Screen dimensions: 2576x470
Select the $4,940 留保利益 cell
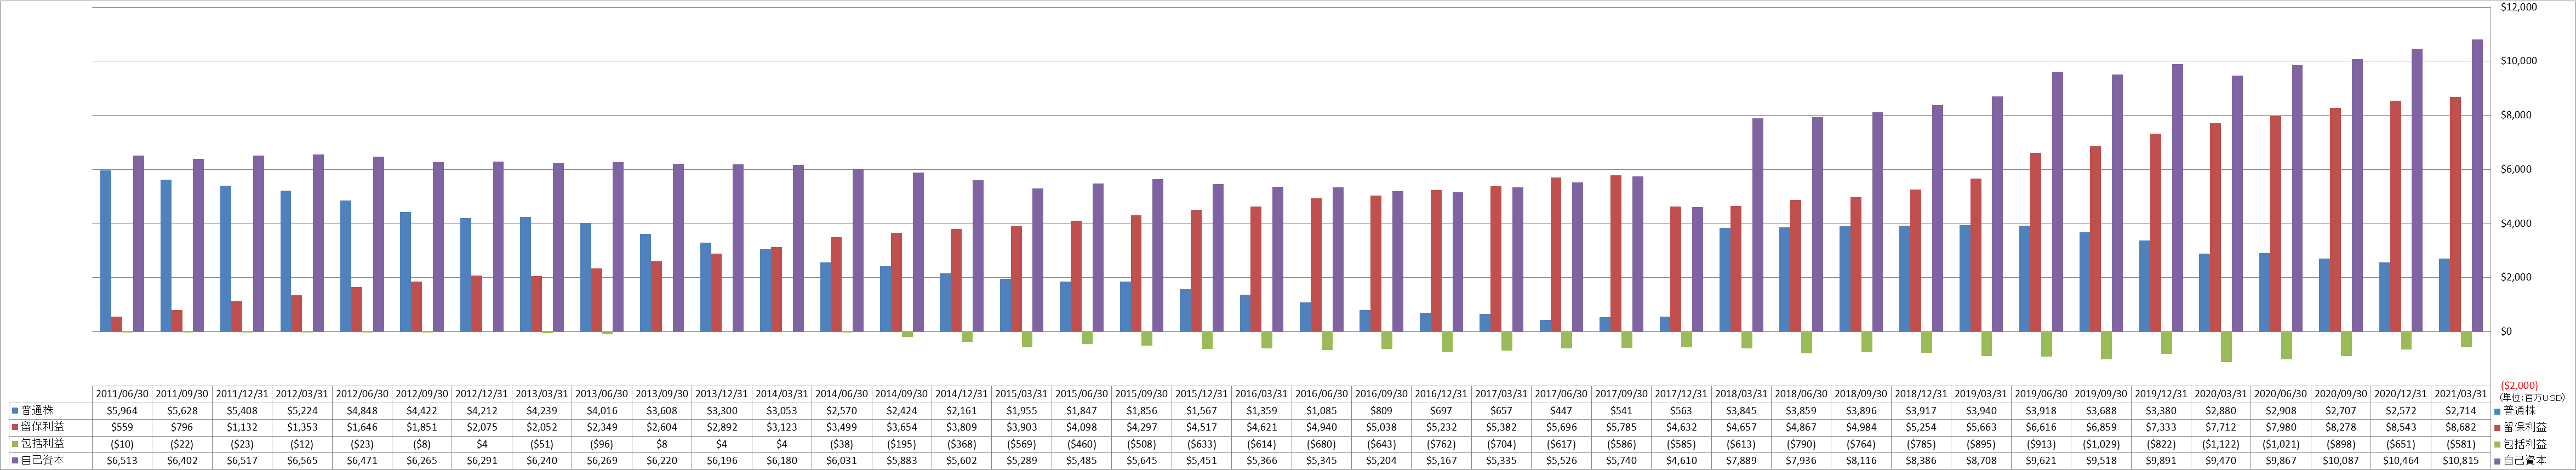pyautogui.click(x=1322, y=427)
